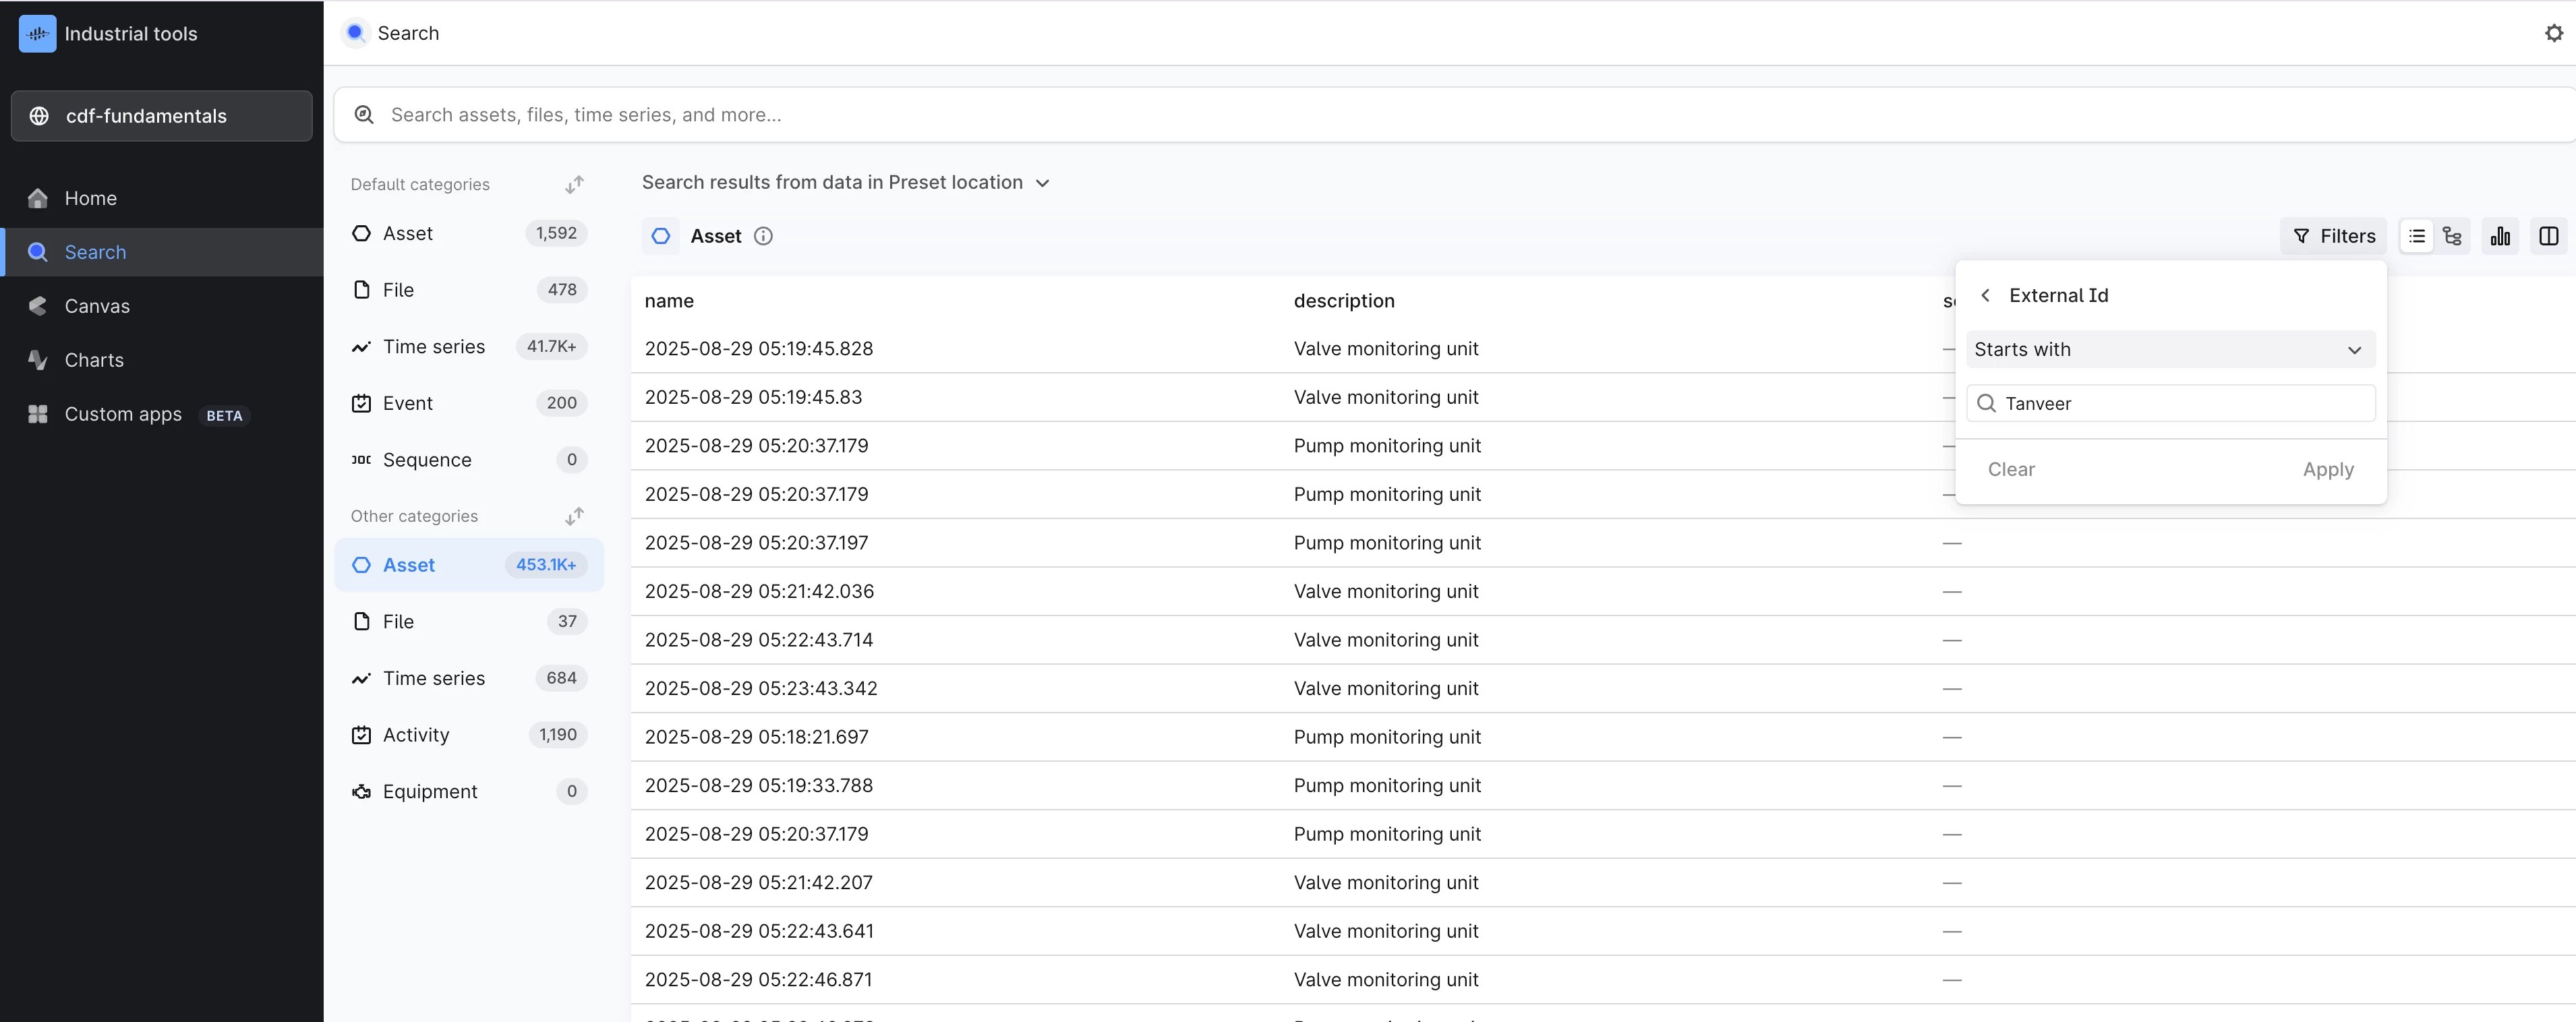This screenshot has width=2576, height=1022.
Task: Expand the Preset location dropdown
Action: tap(1042, 183)
